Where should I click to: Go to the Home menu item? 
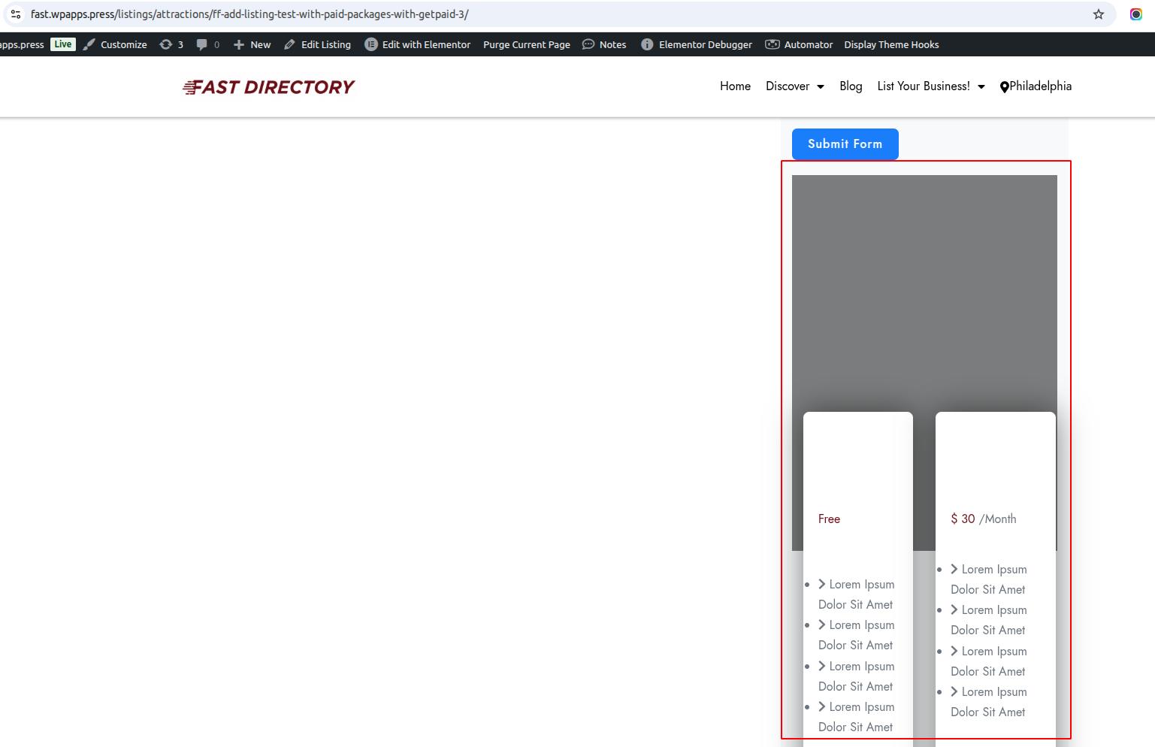pos(735,86)
